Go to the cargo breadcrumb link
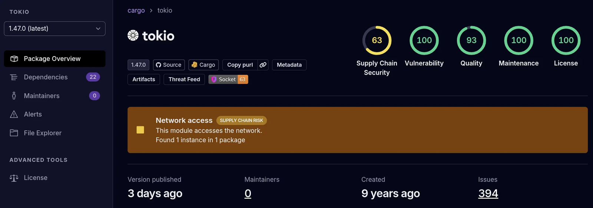This screenshot has width=593, height=208. tap(136, 10)
